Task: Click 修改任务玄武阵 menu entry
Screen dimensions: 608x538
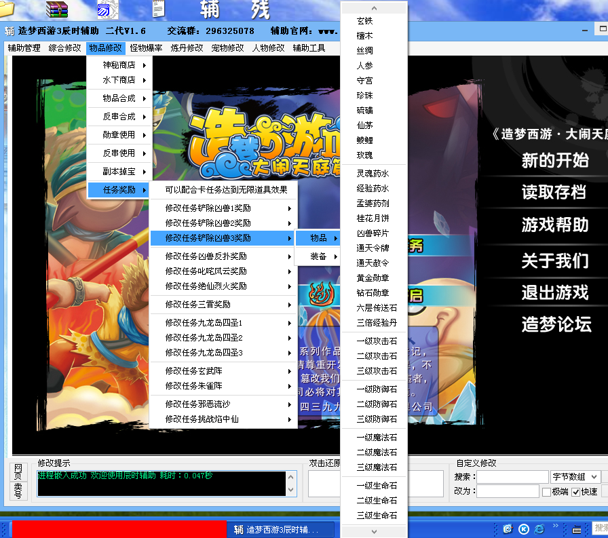Action: click(223, 371)
